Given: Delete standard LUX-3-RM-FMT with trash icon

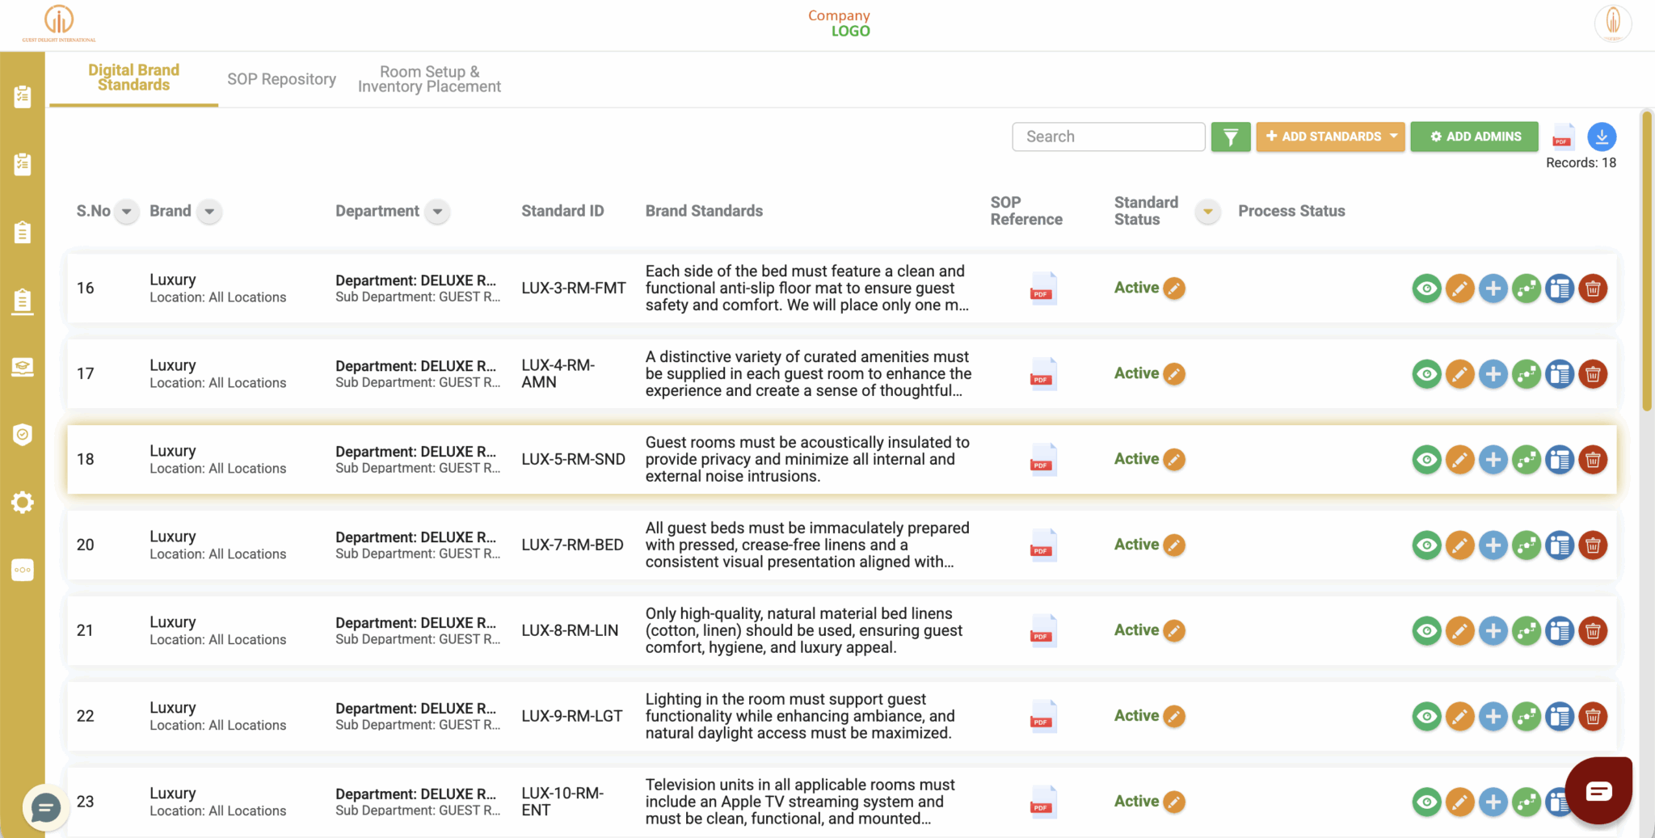Looking at the screenshot, I should pyautogui.click(x=1593, y=288).
